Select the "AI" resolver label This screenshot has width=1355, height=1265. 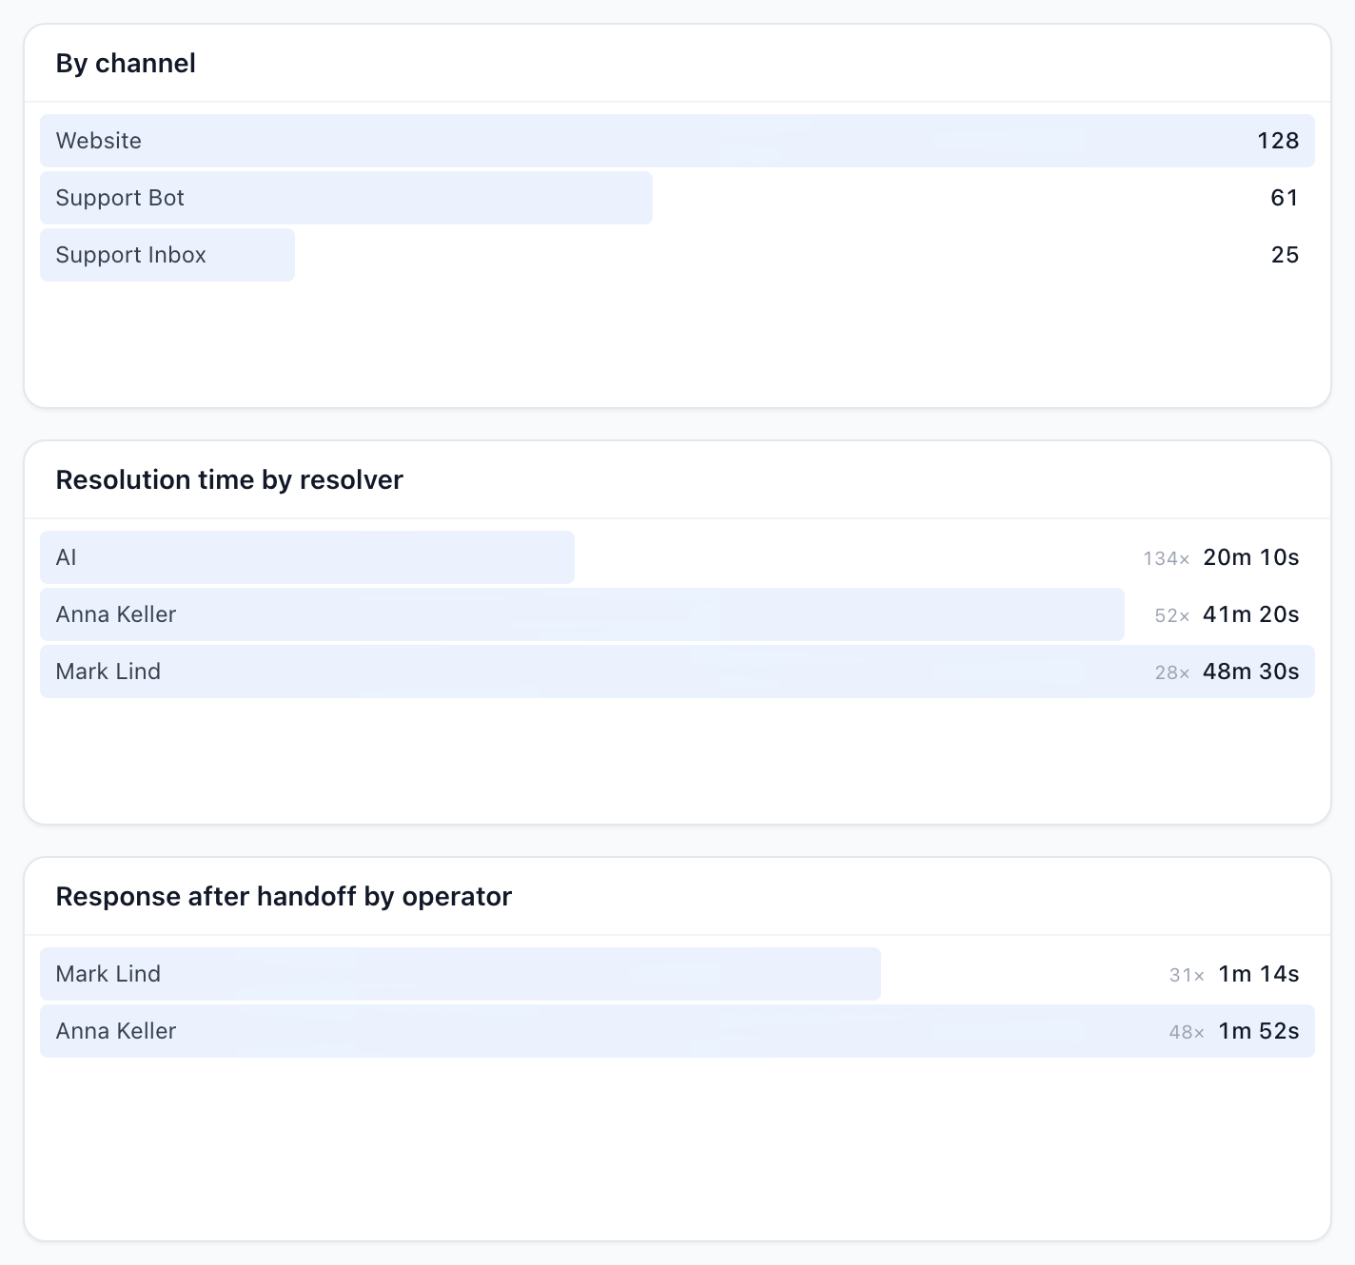(66, 557)
